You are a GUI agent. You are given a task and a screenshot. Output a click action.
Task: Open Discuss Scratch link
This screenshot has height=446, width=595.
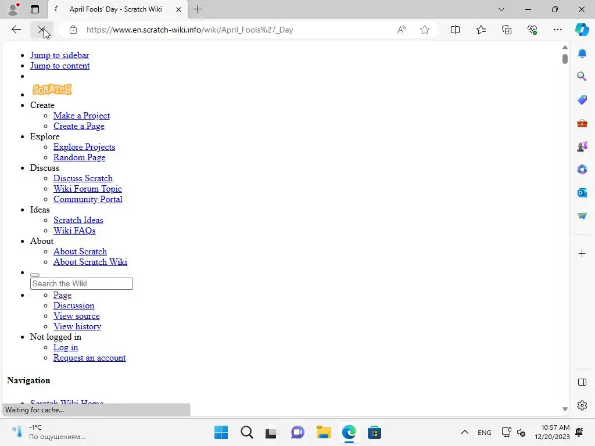point(83,178)
